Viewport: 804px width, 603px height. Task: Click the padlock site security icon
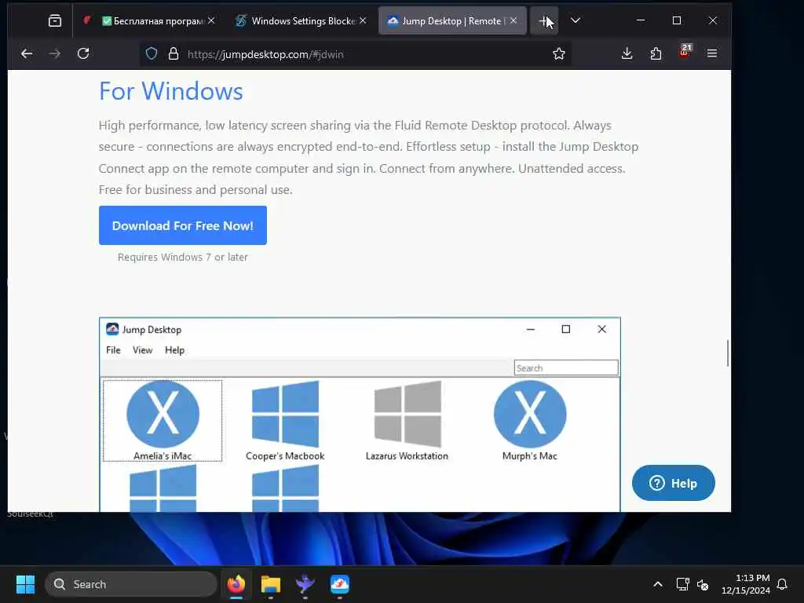(174, 54)
